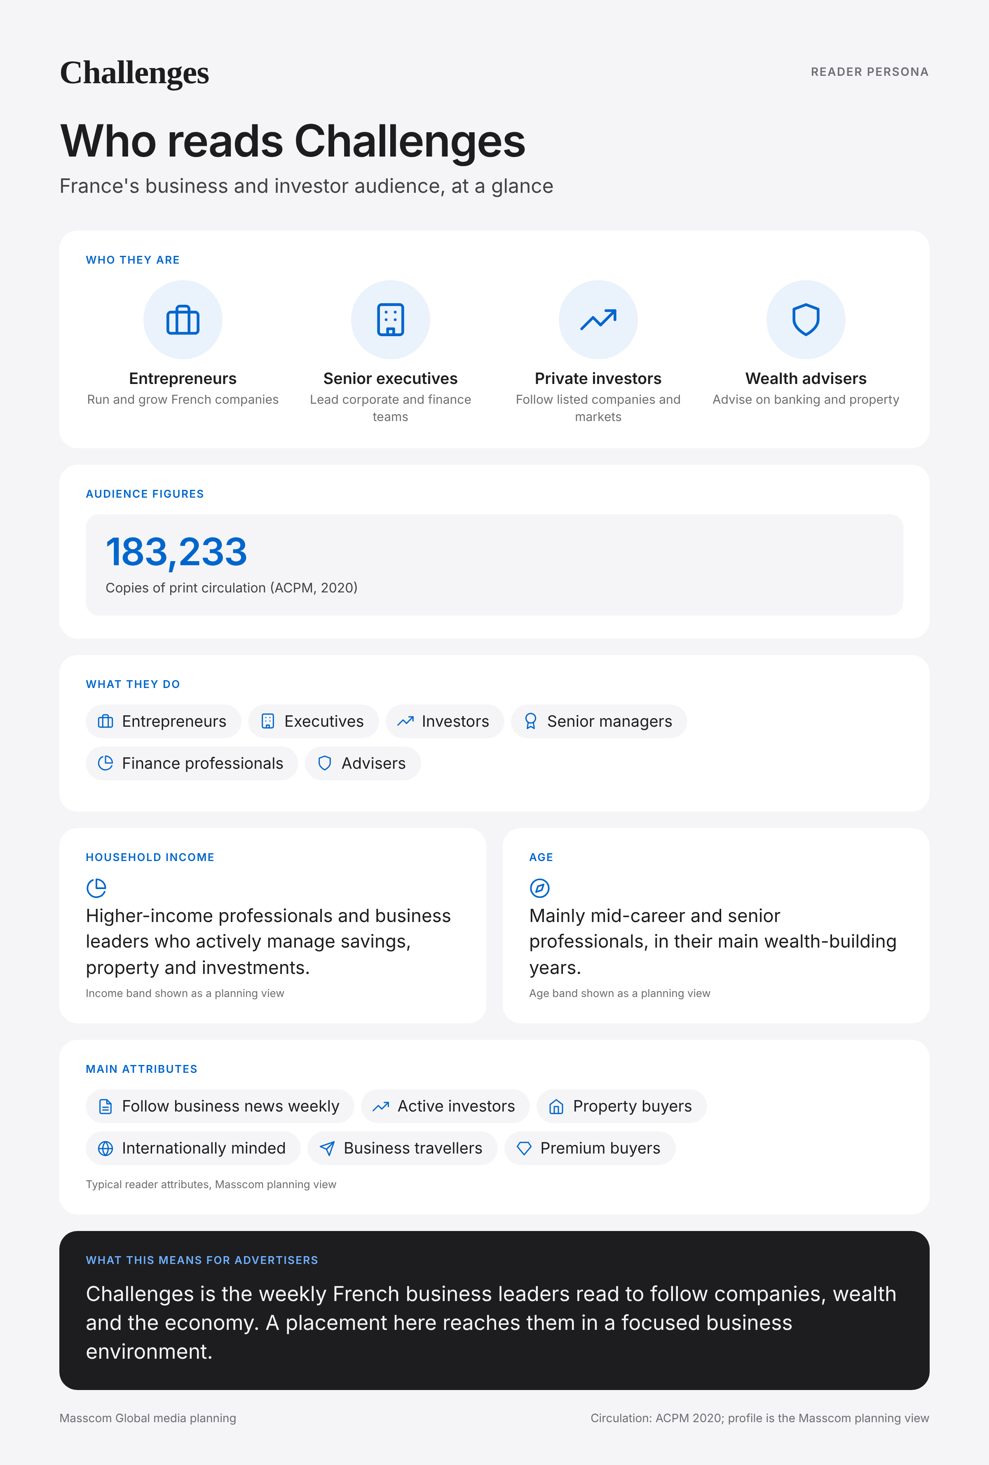The width and height of the screenshot is (989, 1465).
Task: Click the AUDIENCE FIGURES section heading
Action: [x=145, y=494]
